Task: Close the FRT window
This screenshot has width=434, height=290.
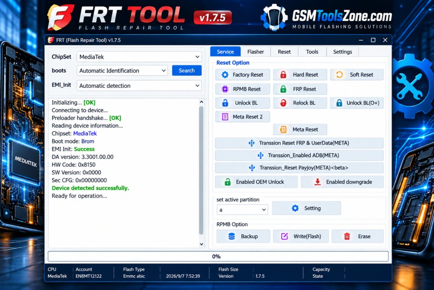Action: pyautogui.click(x=385, y=40)
